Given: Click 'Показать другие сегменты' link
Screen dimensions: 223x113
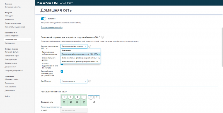Looking at the screenshot, I should coord(51,107).
